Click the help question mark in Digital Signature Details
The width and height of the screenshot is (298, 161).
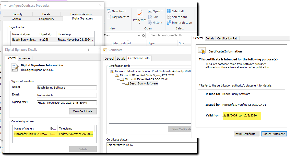pyautogui.click(x=89, y=49)
